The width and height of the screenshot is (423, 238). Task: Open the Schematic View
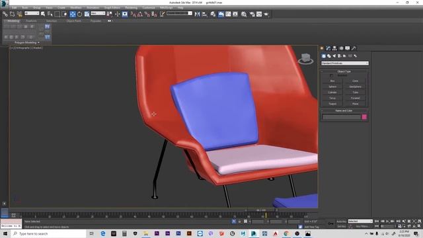tap(235, 14)
